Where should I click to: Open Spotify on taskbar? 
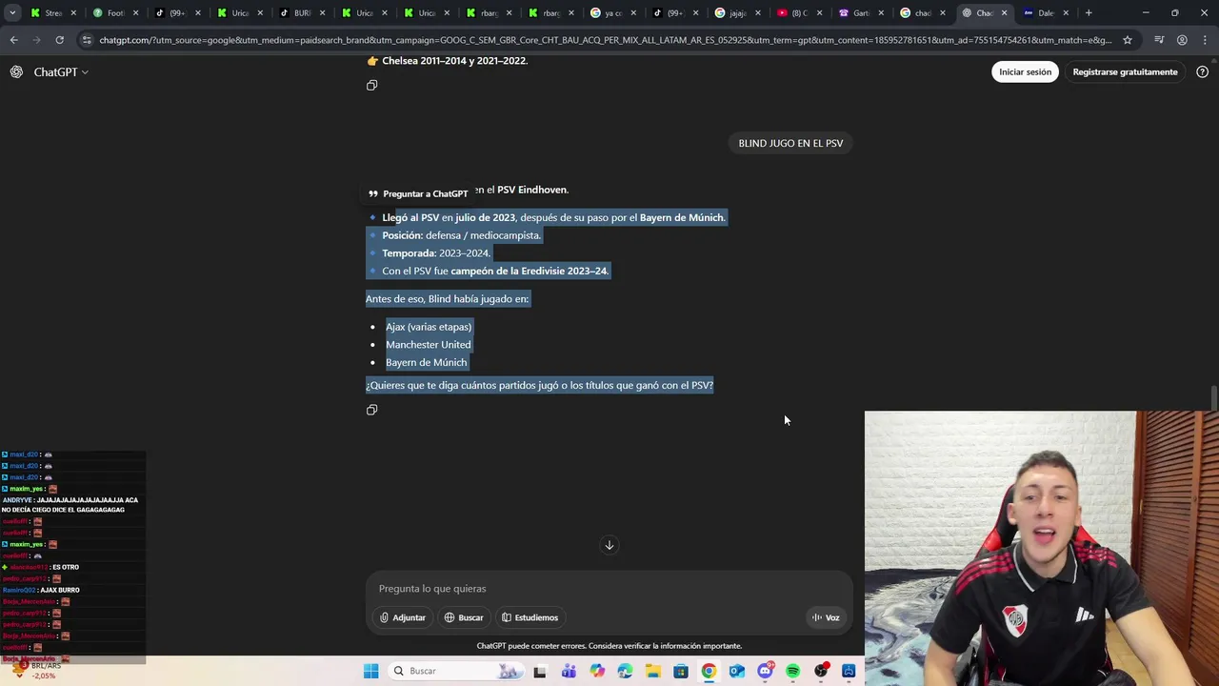(x=793, y=671)
